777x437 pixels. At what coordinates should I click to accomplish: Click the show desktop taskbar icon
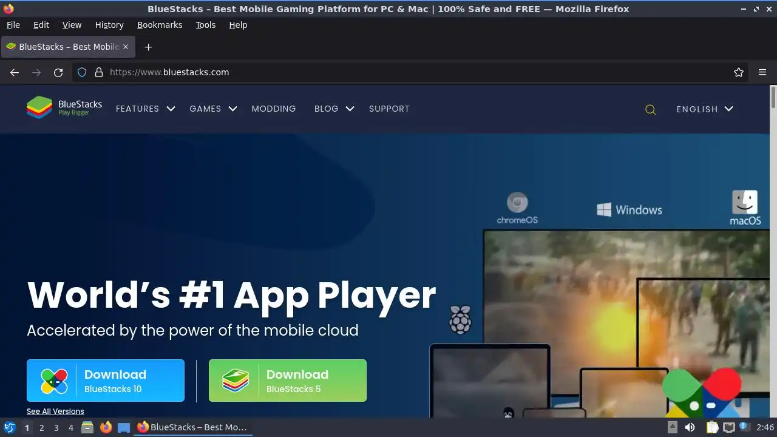point(124,427)
